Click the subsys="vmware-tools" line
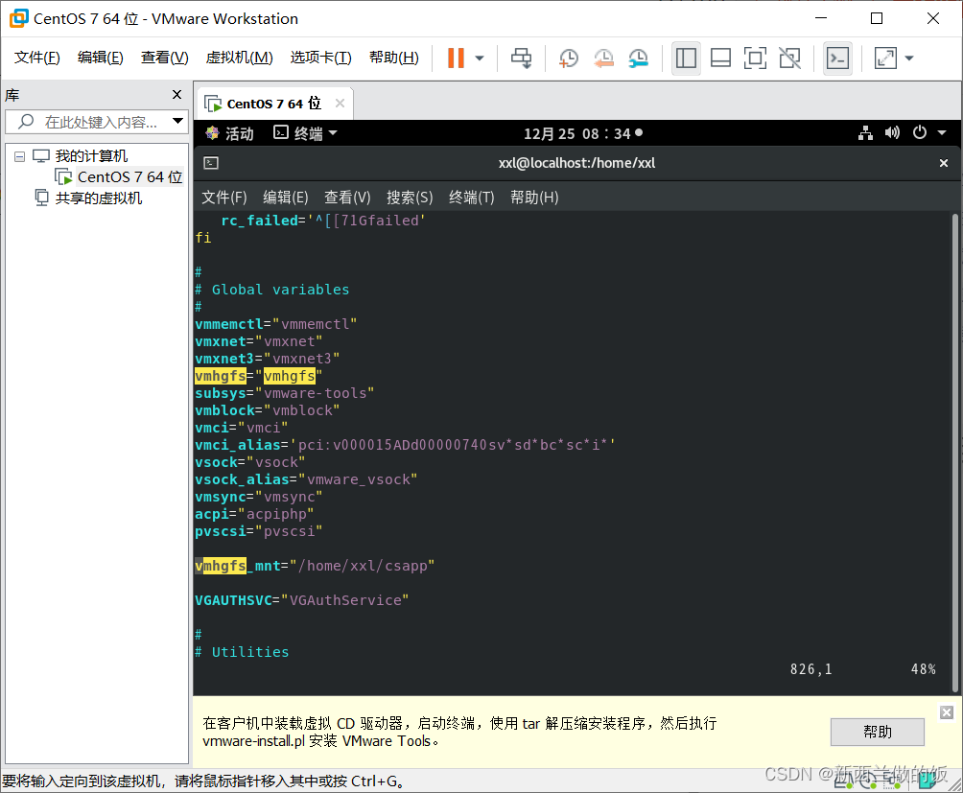This screenshot has height=793, width=963. point(284,393)
